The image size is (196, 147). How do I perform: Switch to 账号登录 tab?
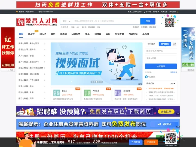tap(165, 44)
